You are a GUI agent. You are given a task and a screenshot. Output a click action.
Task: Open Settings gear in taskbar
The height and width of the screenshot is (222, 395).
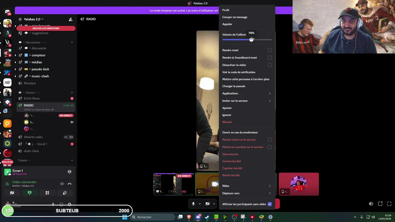click(x=270, y=217)
